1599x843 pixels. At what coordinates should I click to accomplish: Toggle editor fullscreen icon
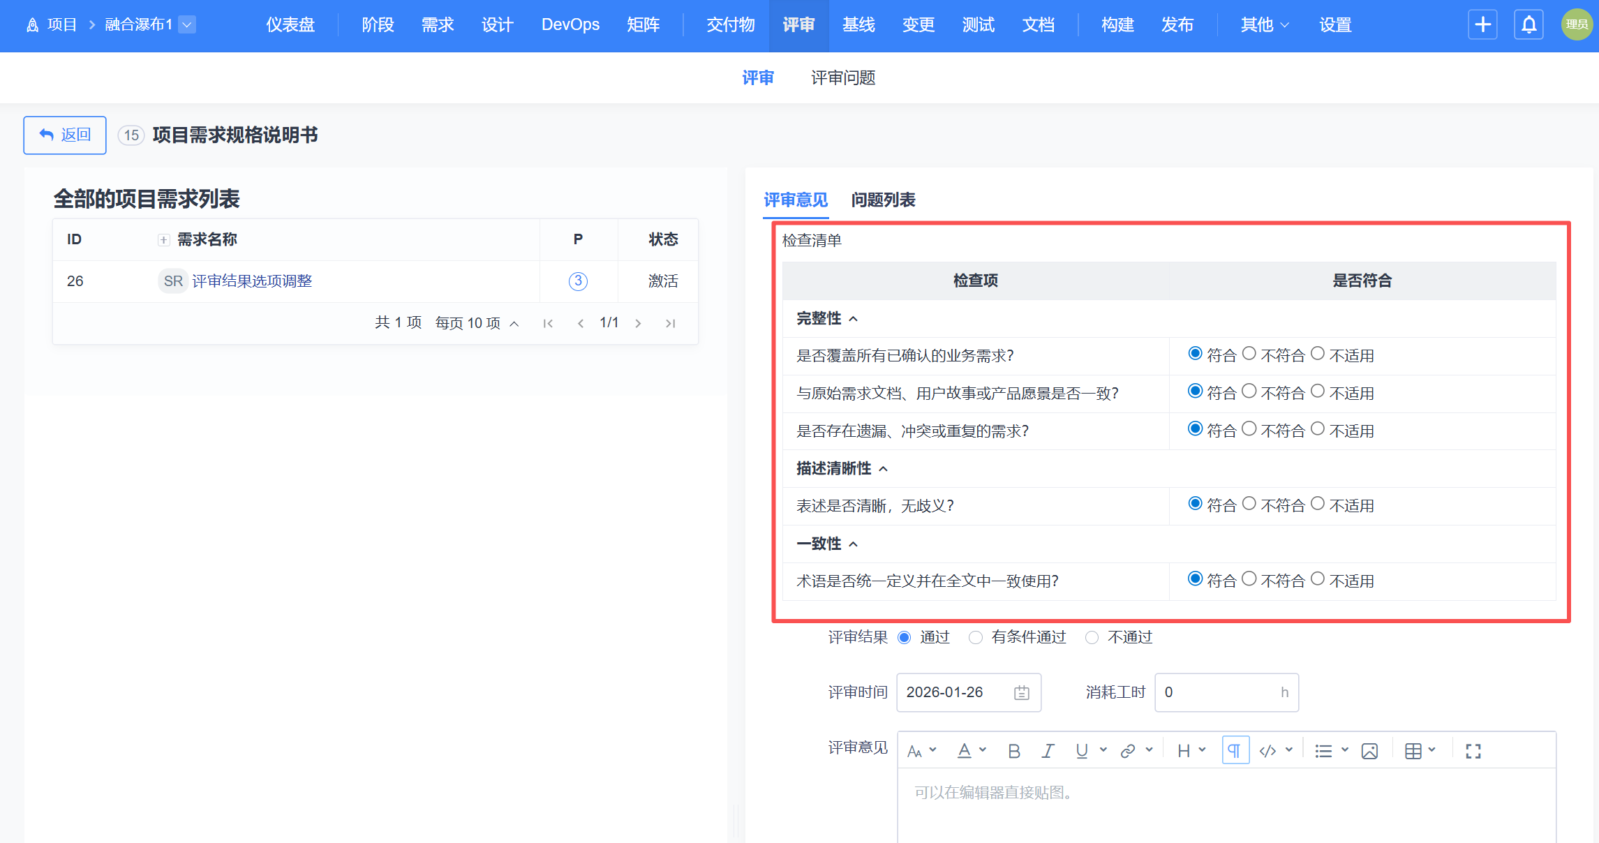1473,751
